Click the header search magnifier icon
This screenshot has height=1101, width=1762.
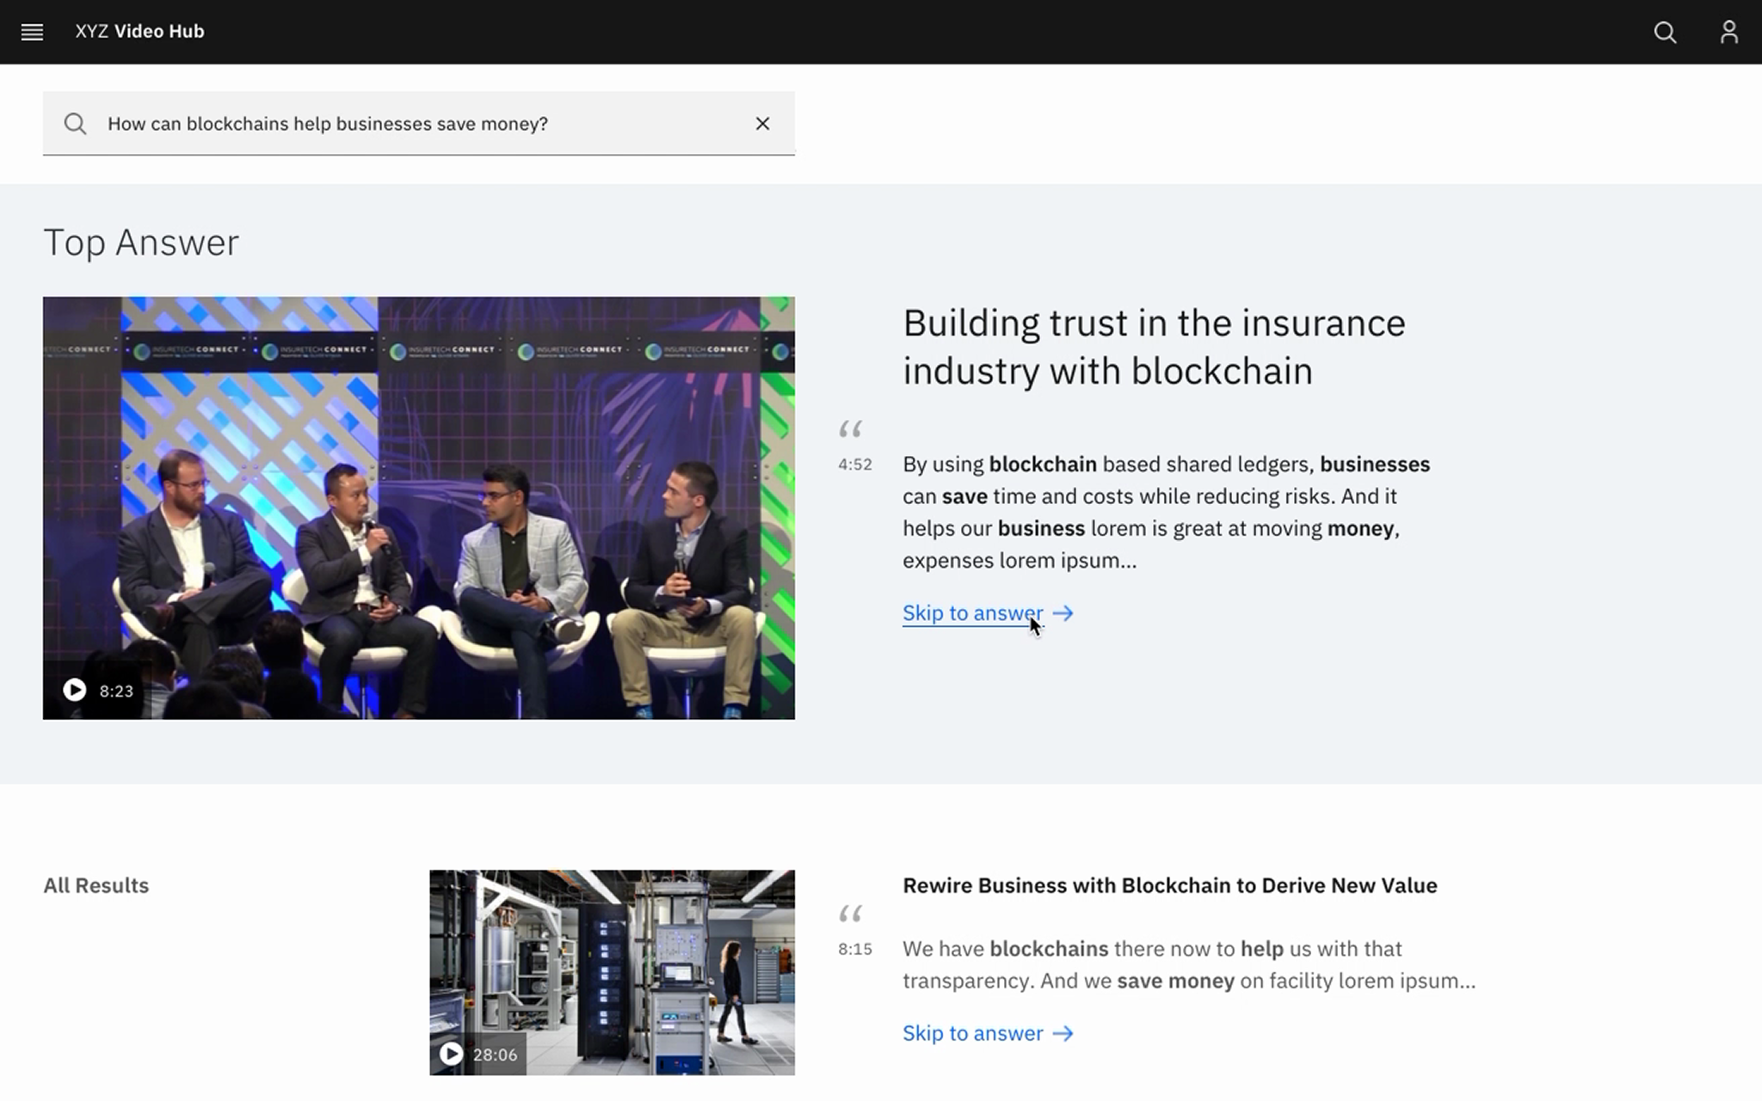[1665, 32]
